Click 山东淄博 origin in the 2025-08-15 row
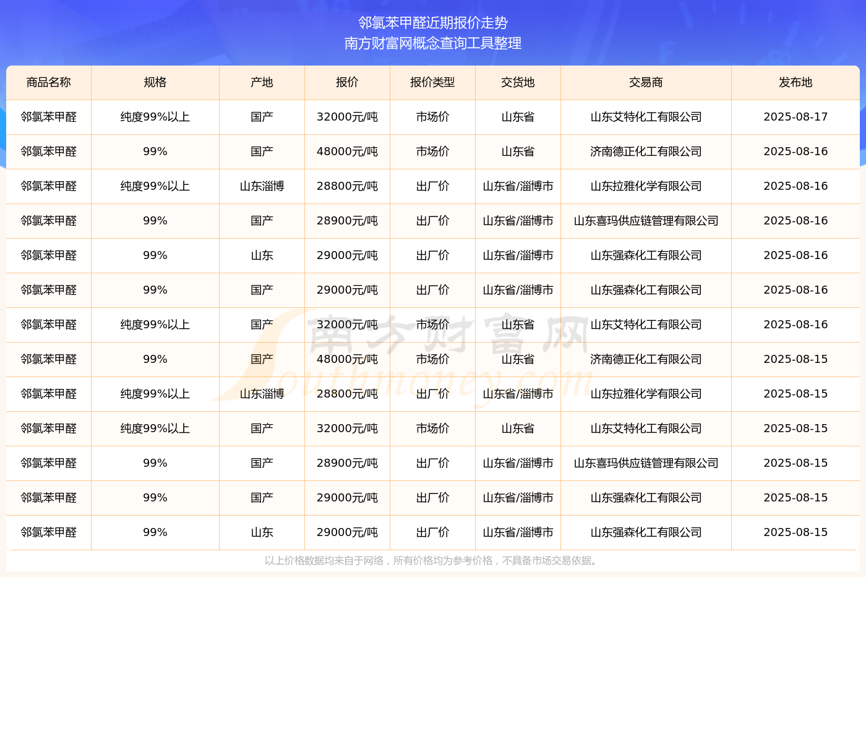 pos(262,394)
